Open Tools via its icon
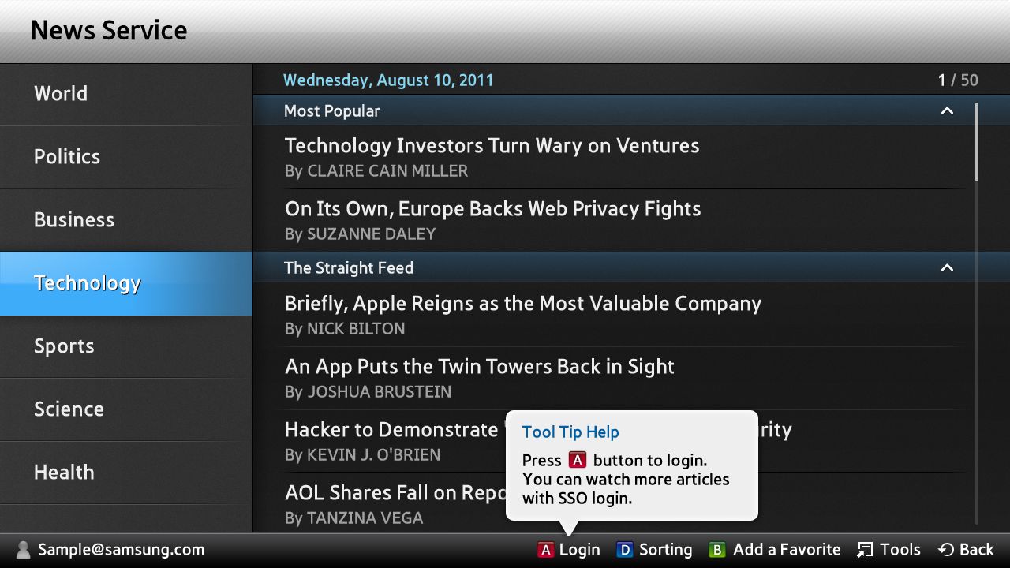Image resolution: width=1010 pixels, height=568 pixels. pyautogui.click(x=866, y=550)
